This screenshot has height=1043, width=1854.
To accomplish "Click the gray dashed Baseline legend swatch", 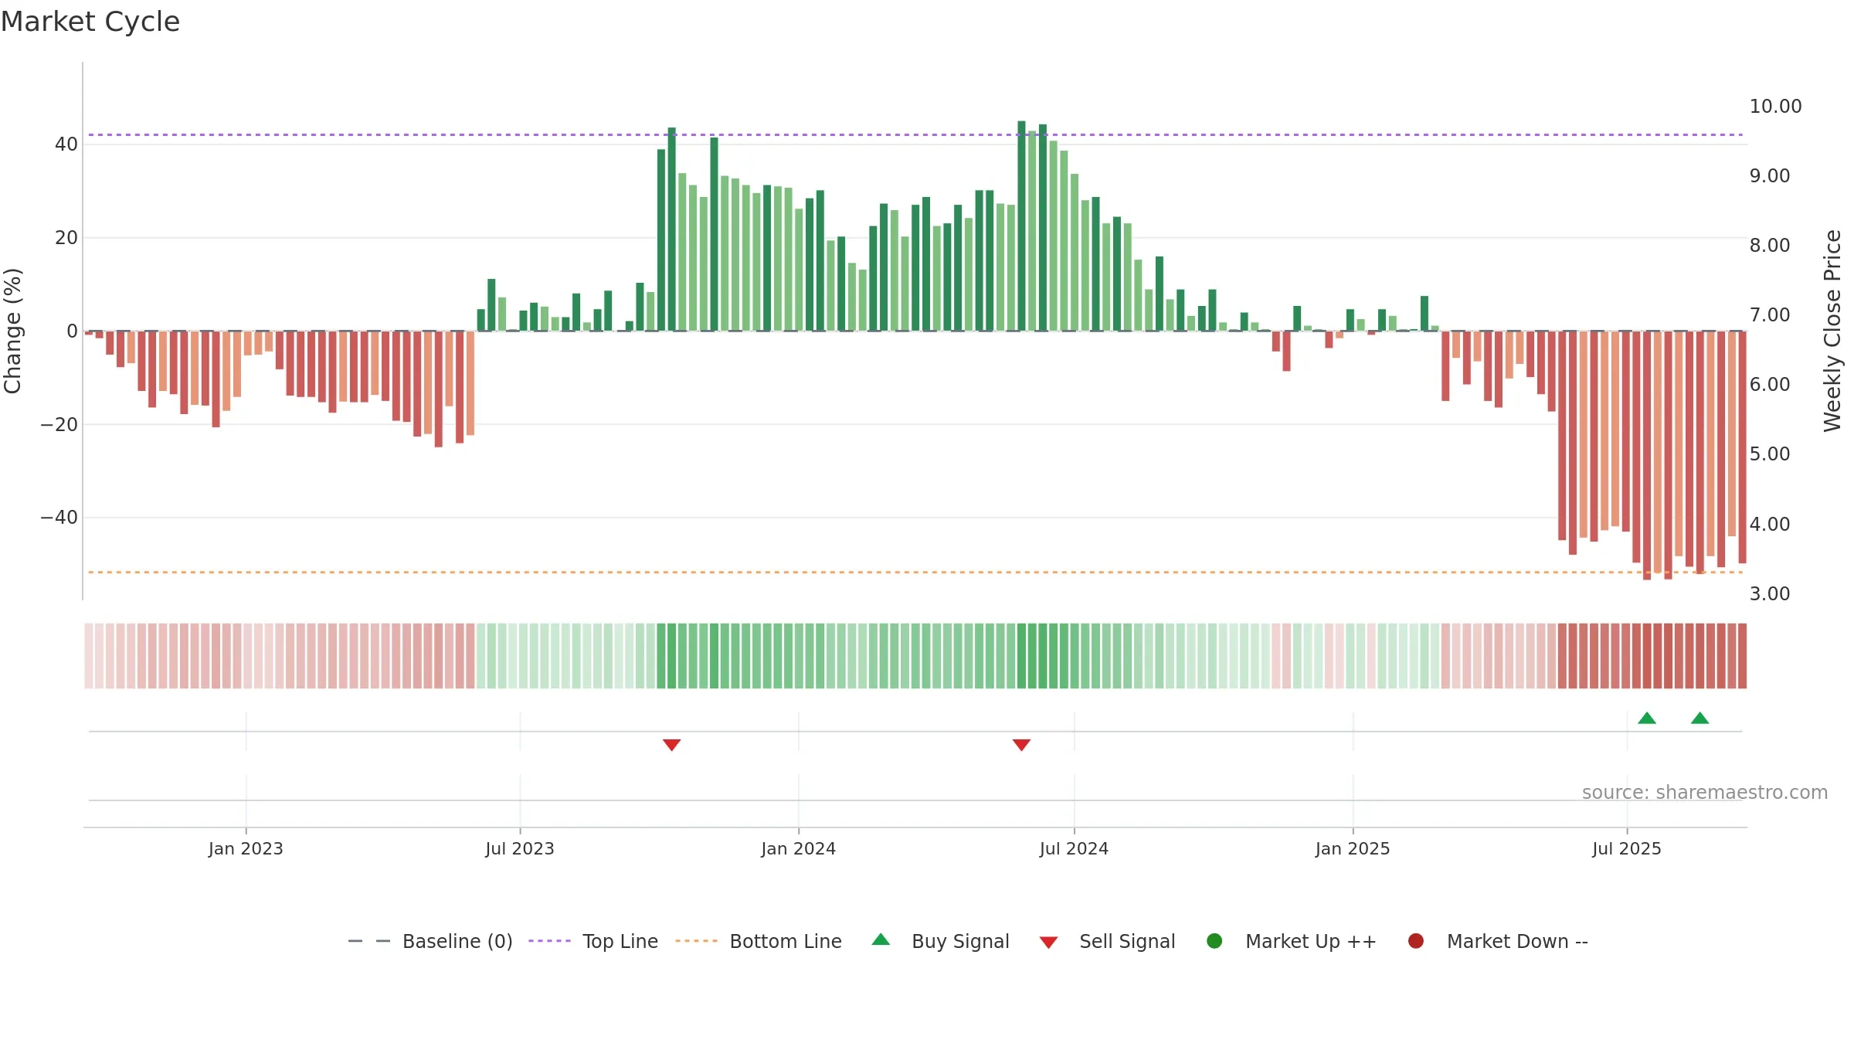I will point(369,941).
